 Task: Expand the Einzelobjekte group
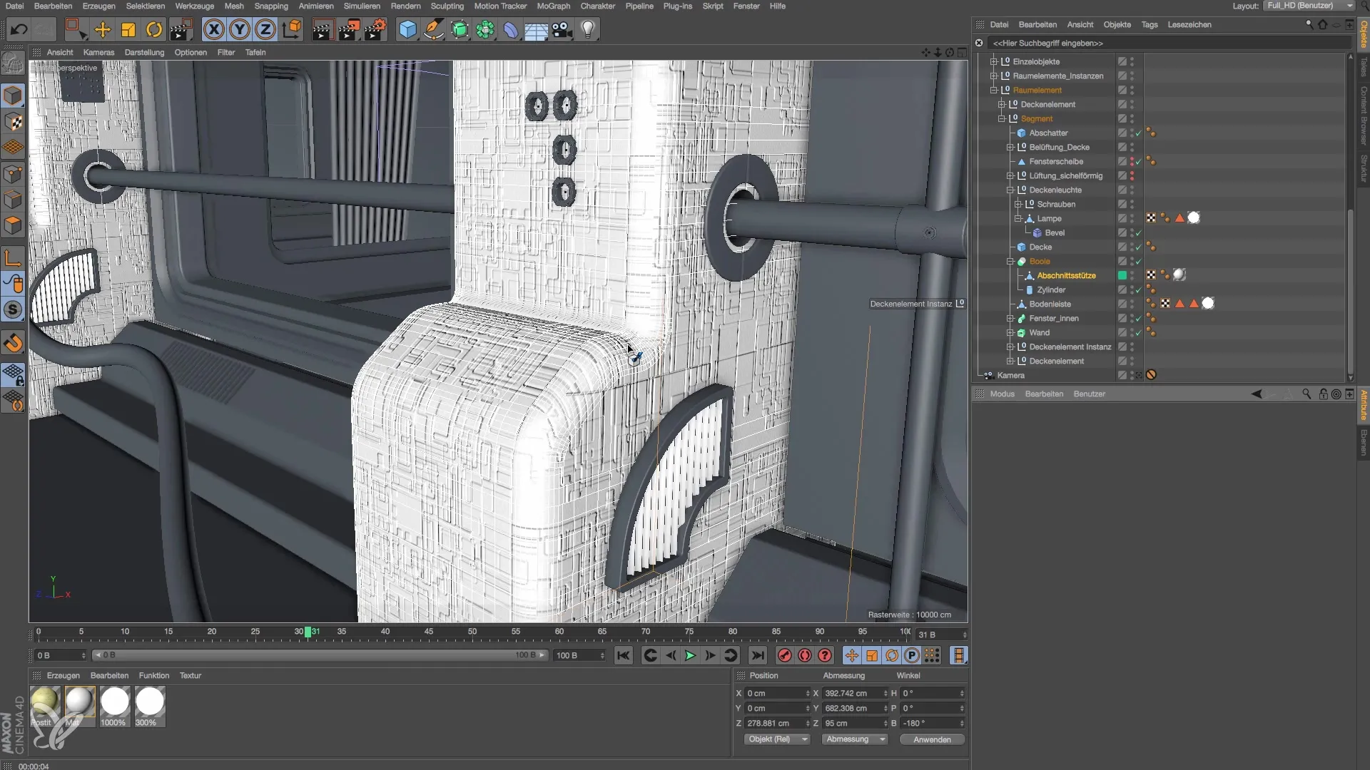(x=993, y=62)
